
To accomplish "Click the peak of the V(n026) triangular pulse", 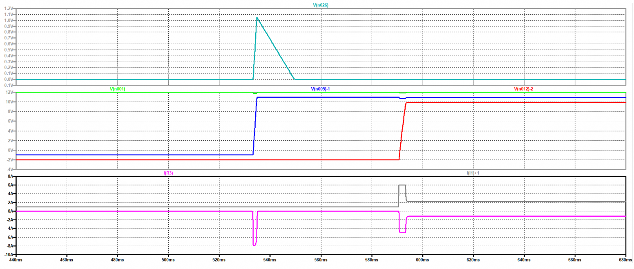I will point(257,18).
